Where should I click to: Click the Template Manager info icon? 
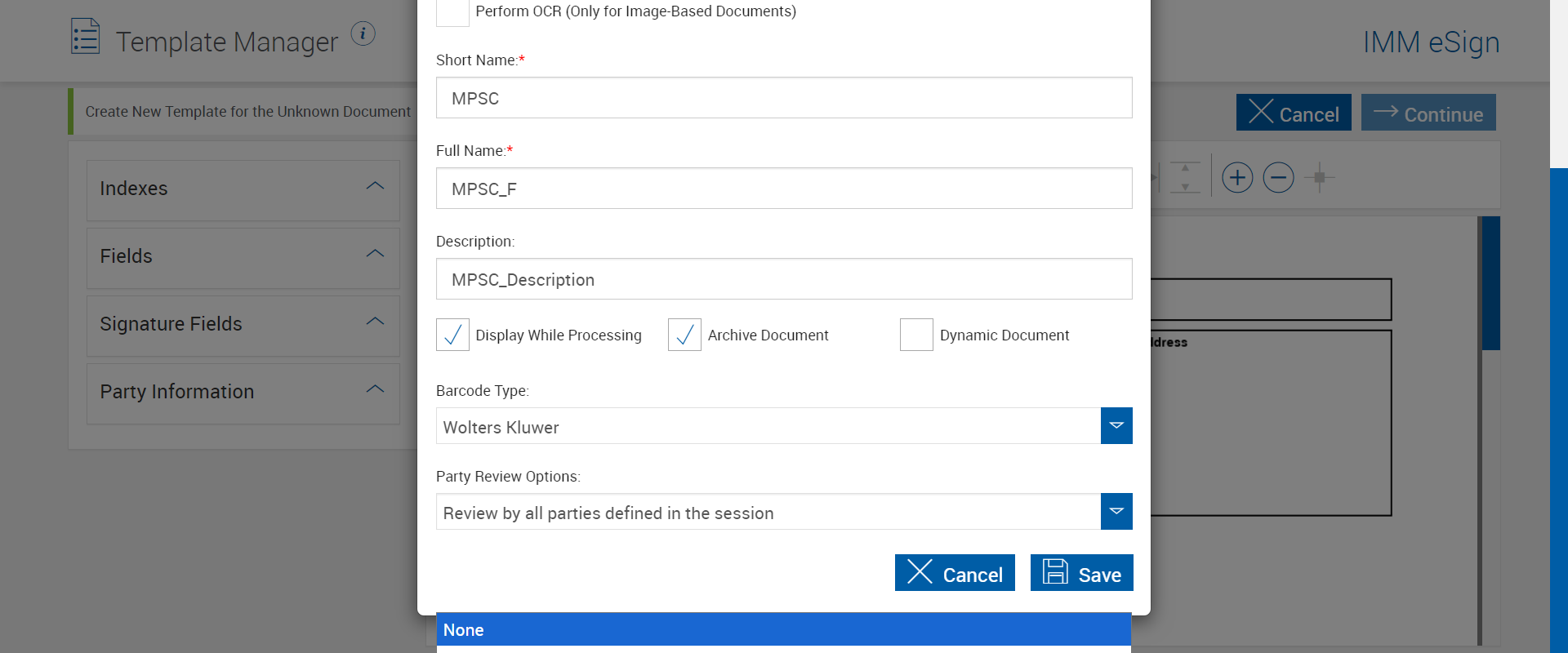[x=363, y=33]
